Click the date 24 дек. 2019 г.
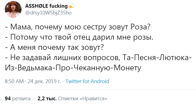The image size is (196, 105). coord(44,81)
